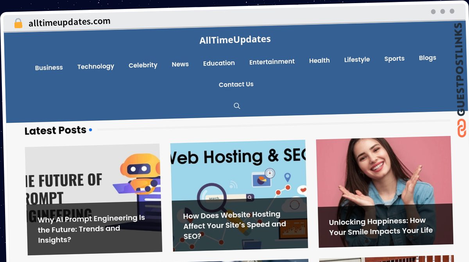The image size is (469, 262).
Task: Open the Unlocking Happiness smile article
Action: 381,226
